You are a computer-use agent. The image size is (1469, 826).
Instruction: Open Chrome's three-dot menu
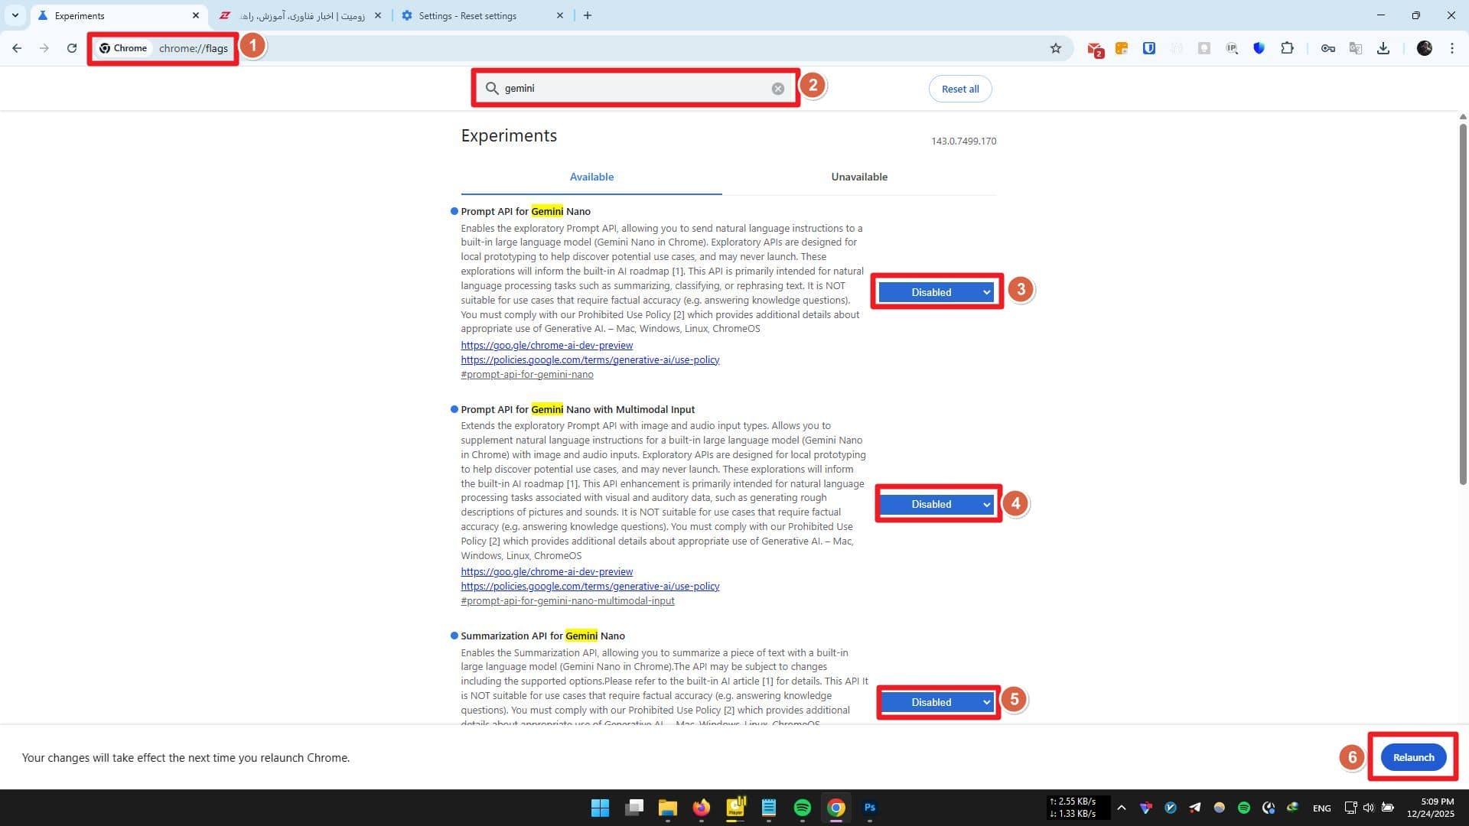pos(1452,48)
